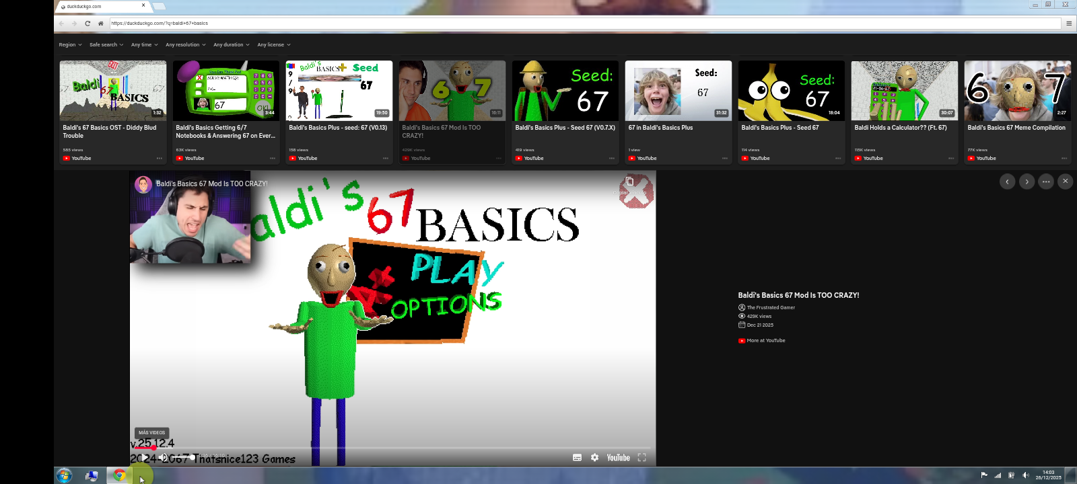The height and width of the screenshot is (484, 1077).
Task: Open options dots on 67 Meme Compilation card
Action: pos(1064,159)
